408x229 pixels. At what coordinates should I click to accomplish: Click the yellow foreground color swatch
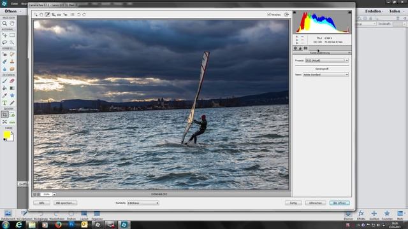(x=7, y=134)
